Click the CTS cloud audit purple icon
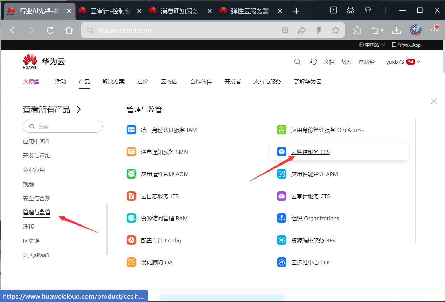The width and height of the screenshot is (445, 302). pyautogui.click(x=281, y=196)
